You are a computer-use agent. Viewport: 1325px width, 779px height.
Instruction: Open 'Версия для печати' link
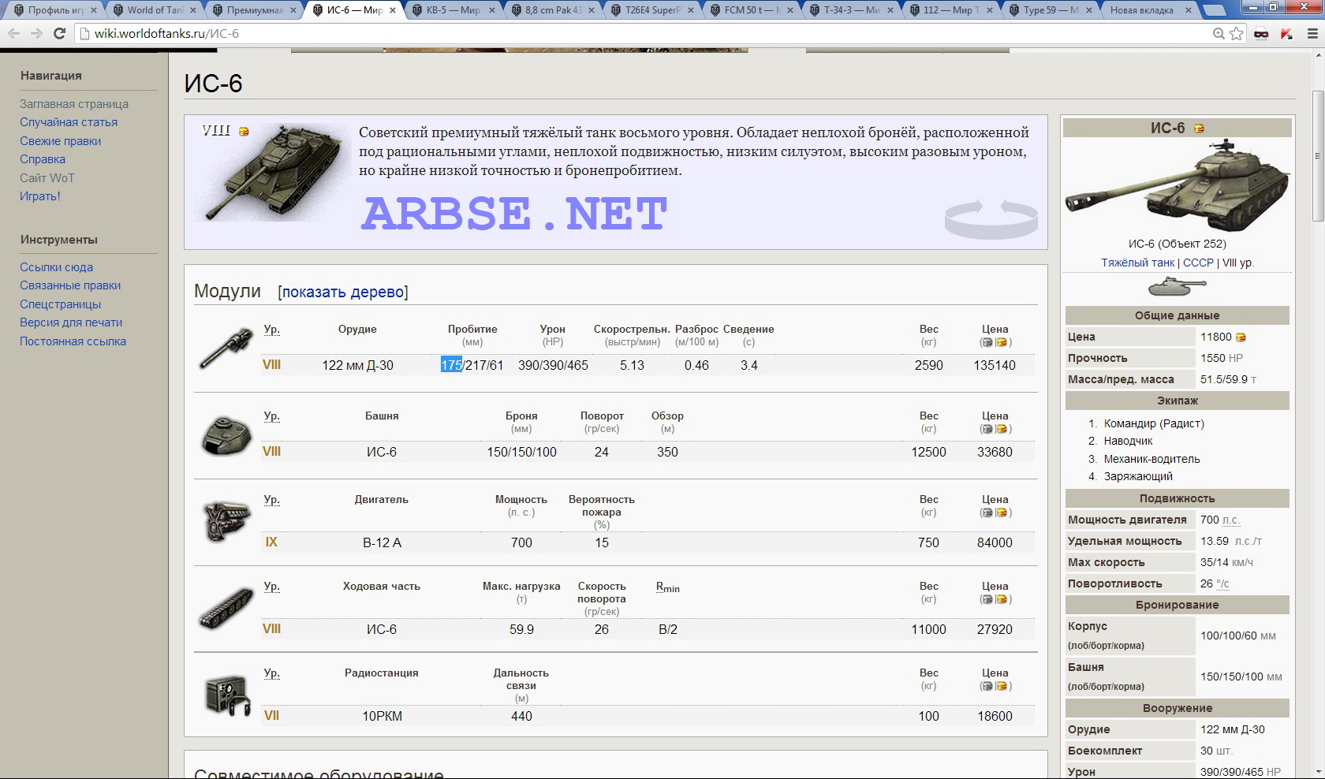71,322
